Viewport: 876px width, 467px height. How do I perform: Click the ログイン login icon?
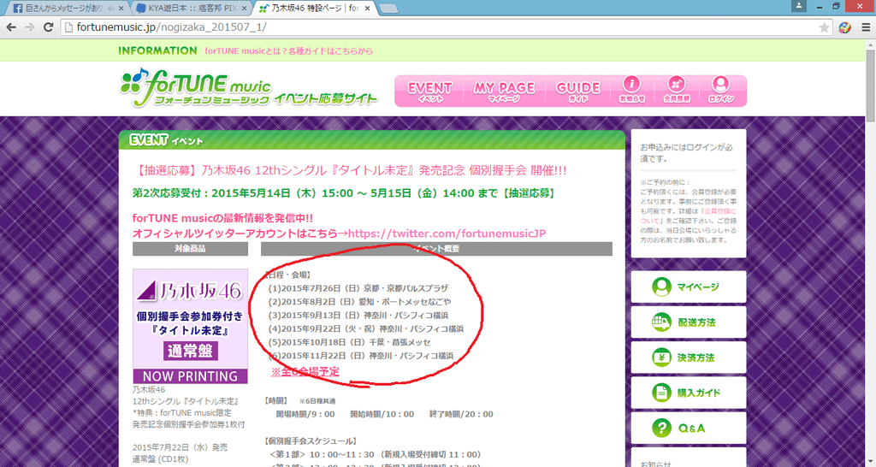(720, 90)
